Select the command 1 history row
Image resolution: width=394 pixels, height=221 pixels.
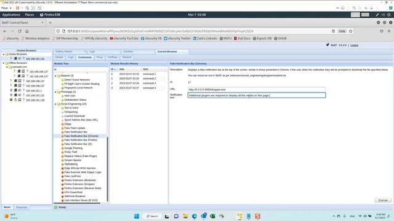(139, 74)
